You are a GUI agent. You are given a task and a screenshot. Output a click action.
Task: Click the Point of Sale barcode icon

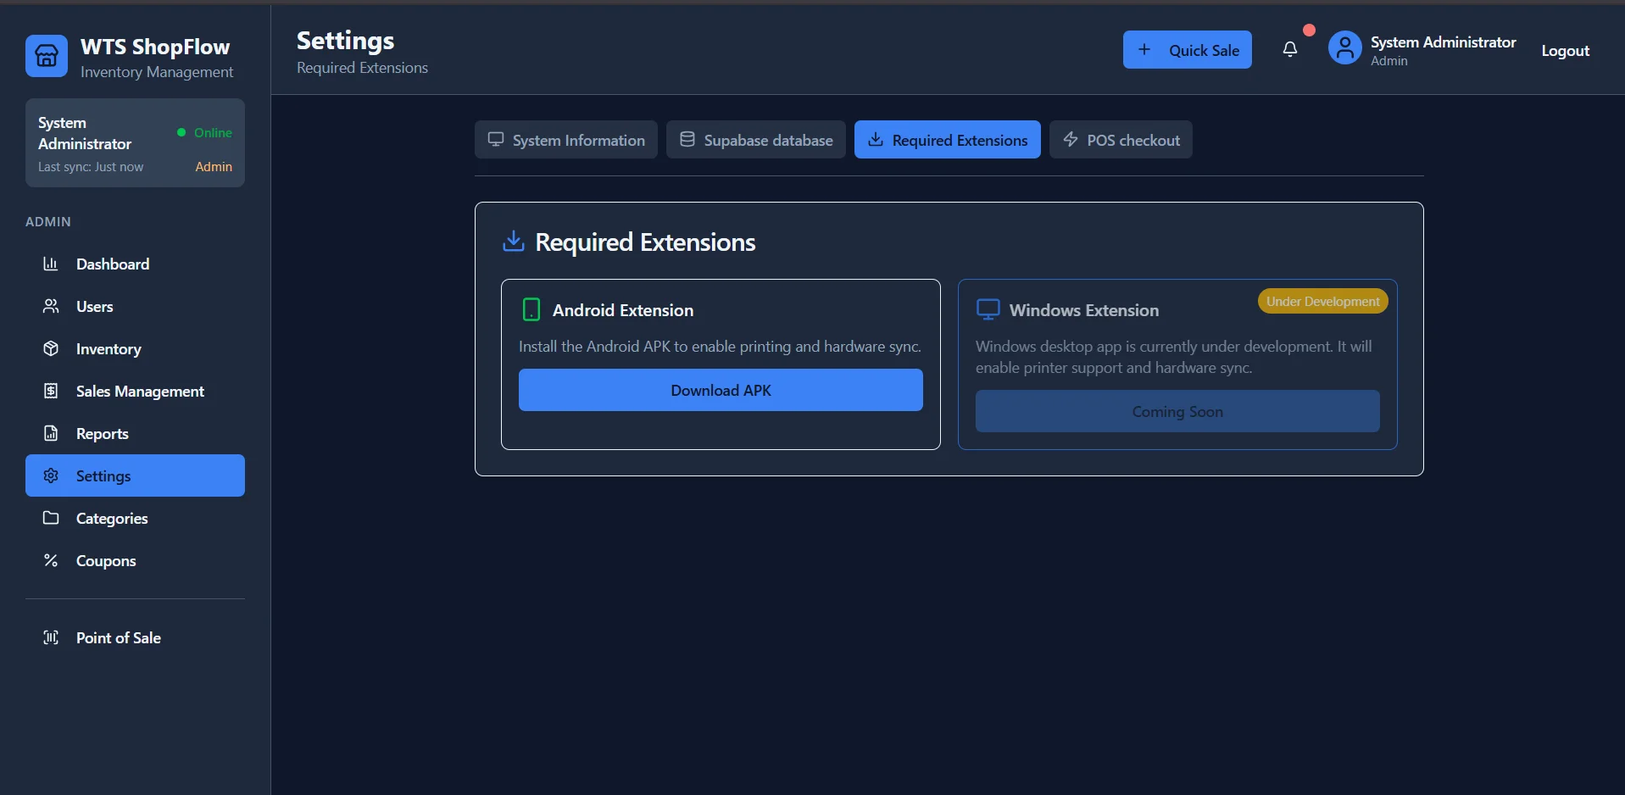[51, 637]
